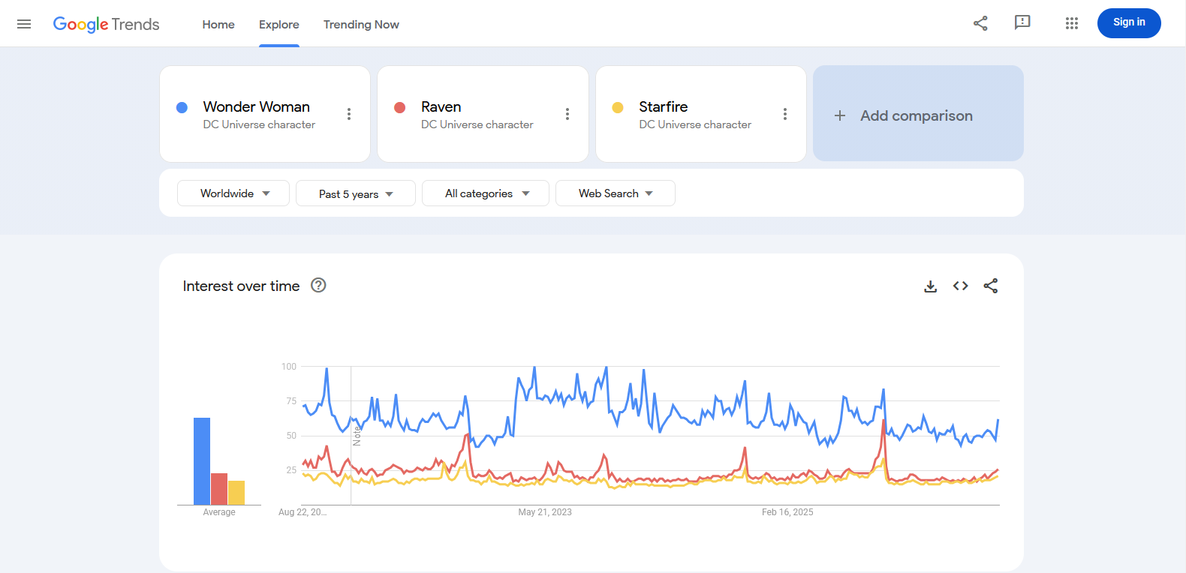The image size is (1186, 573).
Task: Edit the Raven search term
Action: coord(441,106)
